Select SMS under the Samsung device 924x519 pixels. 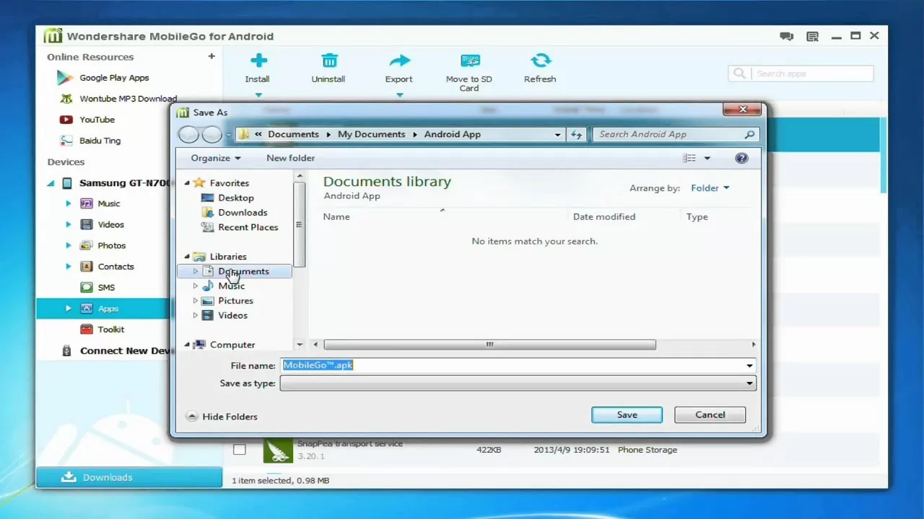pos(106,288)
